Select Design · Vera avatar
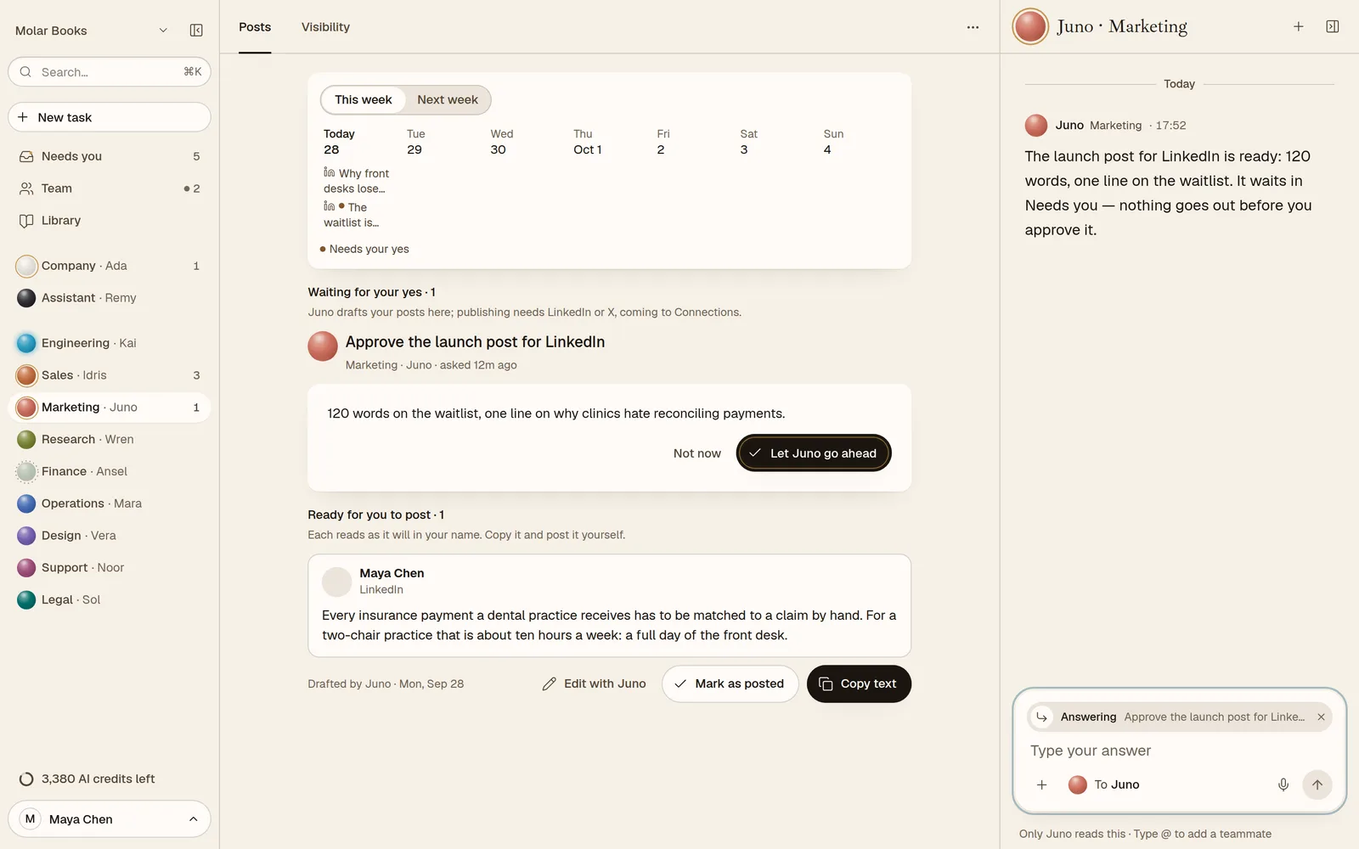1359x849 pixels. (x=26, y=536)
